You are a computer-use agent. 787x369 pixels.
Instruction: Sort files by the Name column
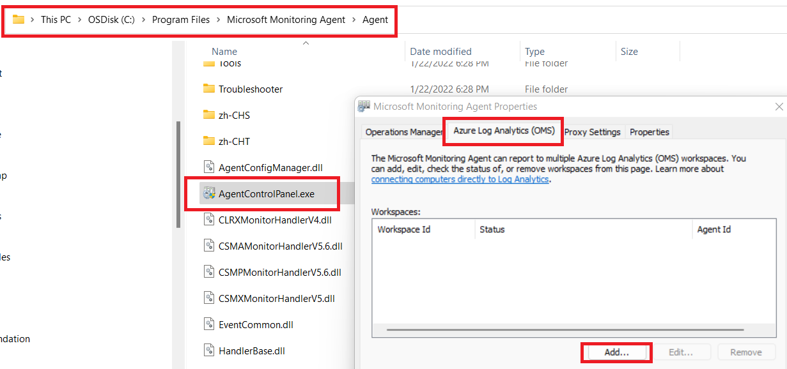(x=224, y=52)
